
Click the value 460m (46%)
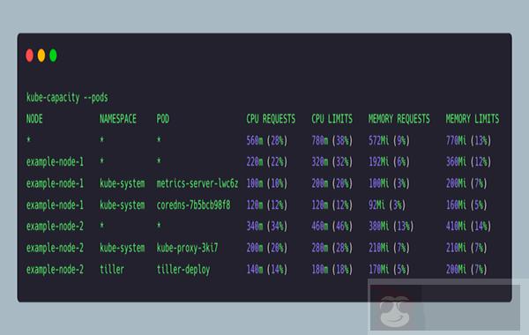332,226
